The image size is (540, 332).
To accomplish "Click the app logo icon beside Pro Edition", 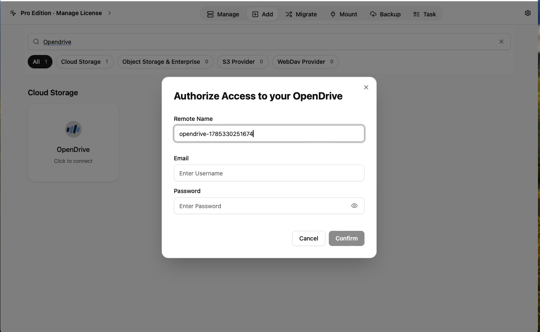I will click(x=13, y=13).
